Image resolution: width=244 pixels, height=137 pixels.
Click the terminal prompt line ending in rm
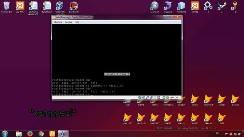click(72, 94)
